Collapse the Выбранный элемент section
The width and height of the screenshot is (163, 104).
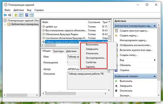click(x=155, y=76)
